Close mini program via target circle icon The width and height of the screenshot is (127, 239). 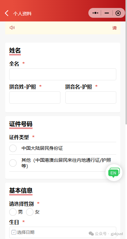pos(118,13)
